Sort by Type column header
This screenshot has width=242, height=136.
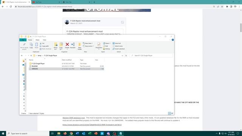pyautogui.click(x=82, y=60)
